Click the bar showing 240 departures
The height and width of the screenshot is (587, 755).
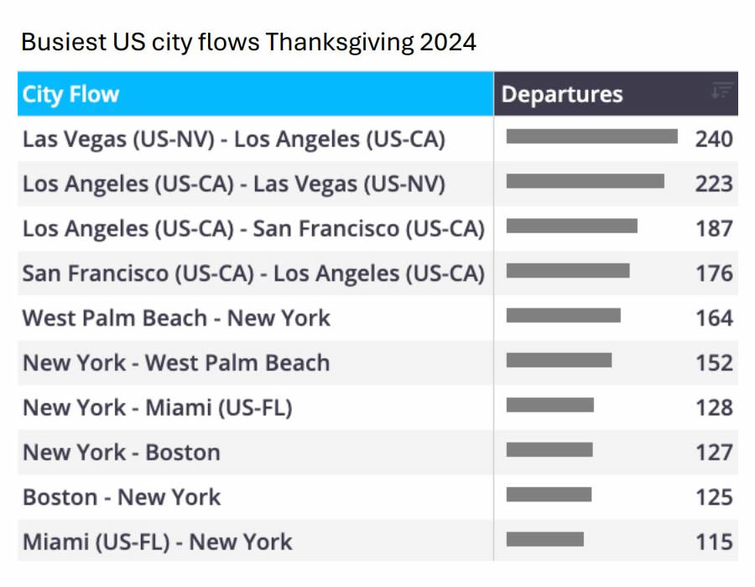coord(591,137)
